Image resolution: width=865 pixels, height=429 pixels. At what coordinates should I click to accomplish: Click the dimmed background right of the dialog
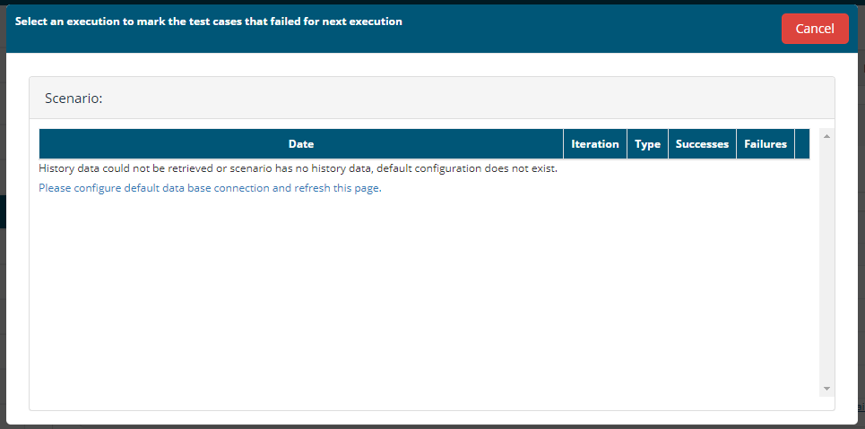coord(861,220)
